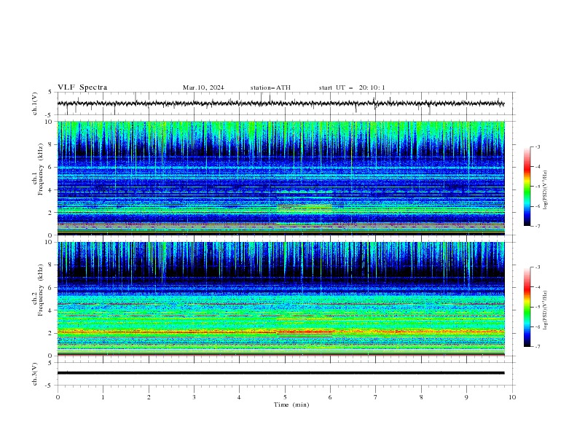Click the lower color bar's log(PSD) label
577x446 pixels.
point(546,310)
